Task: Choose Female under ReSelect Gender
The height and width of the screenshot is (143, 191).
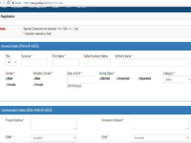Action: pyautogui.click(x=34, y=85)
